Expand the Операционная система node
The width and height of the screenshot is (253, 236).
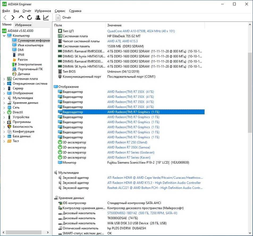tap(4, 84)
